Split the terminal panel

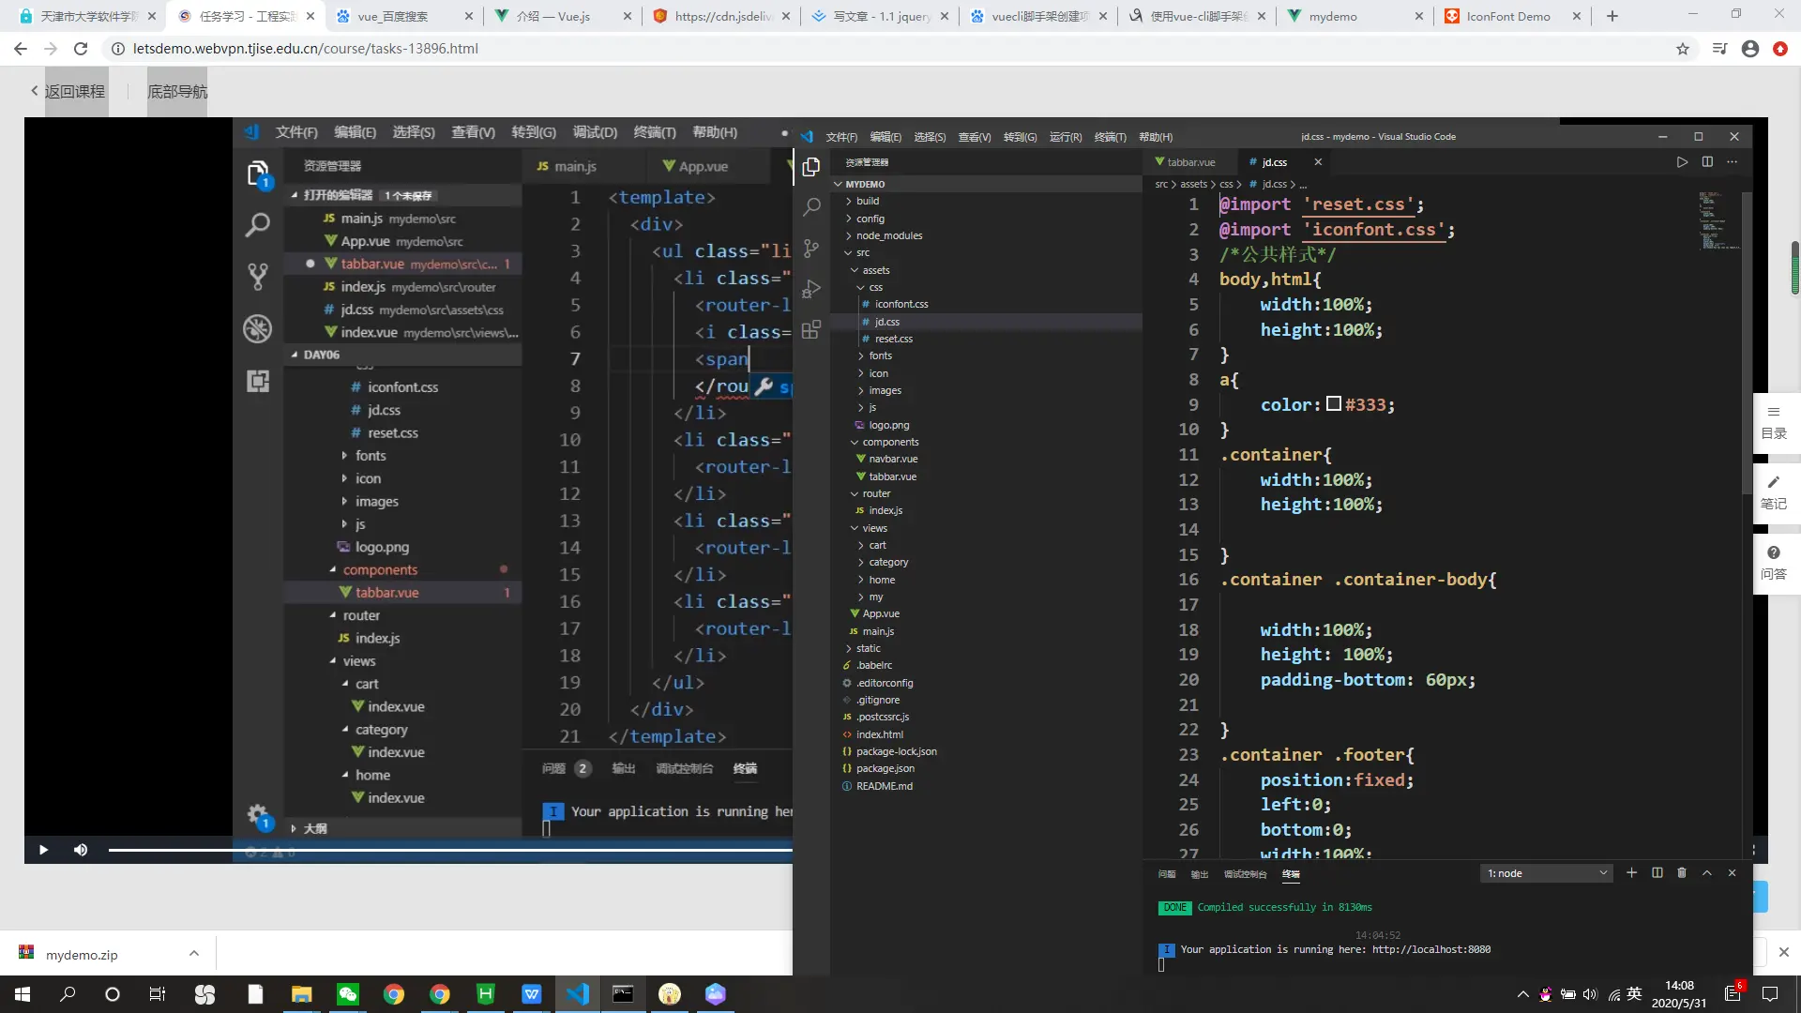pyautogui.click(x=1657, y=873)
